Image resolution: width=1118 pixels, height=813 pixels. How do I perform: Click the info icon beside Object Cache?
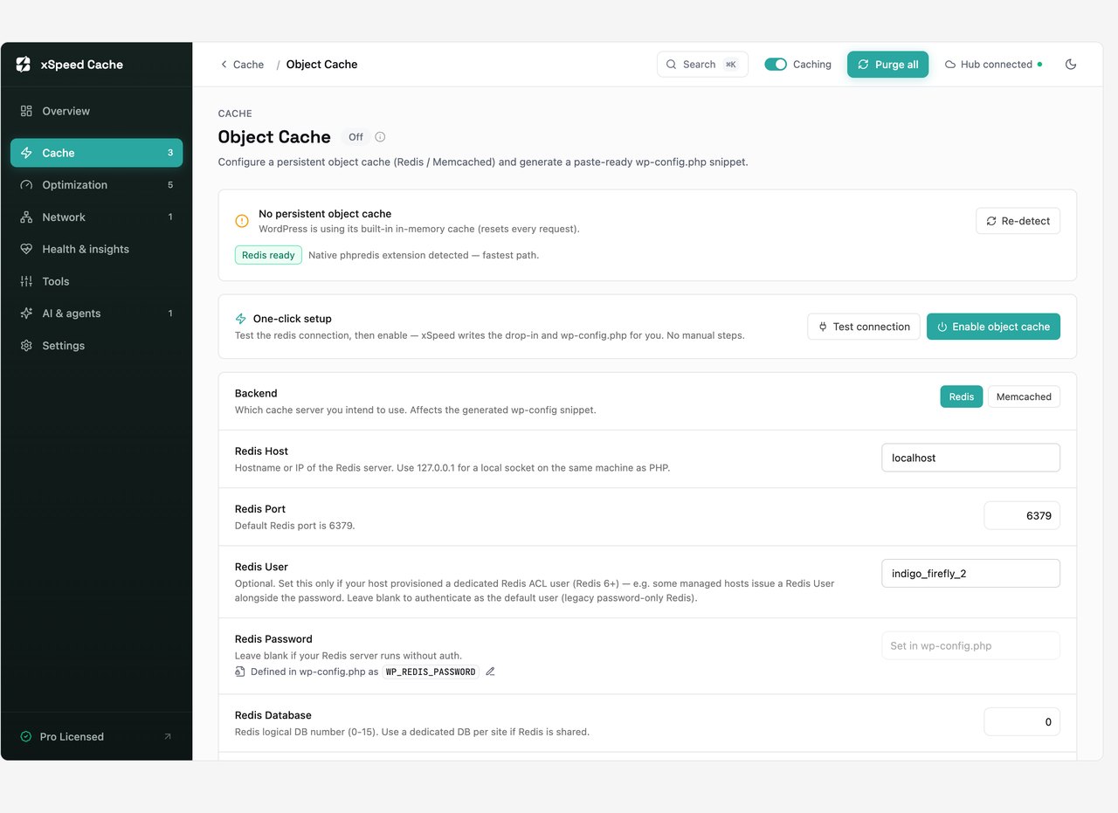click(380, 137)
